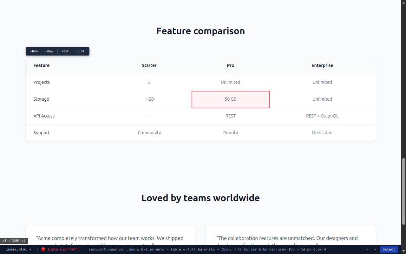Click the Feature comparison heading

tap(200, 31)
